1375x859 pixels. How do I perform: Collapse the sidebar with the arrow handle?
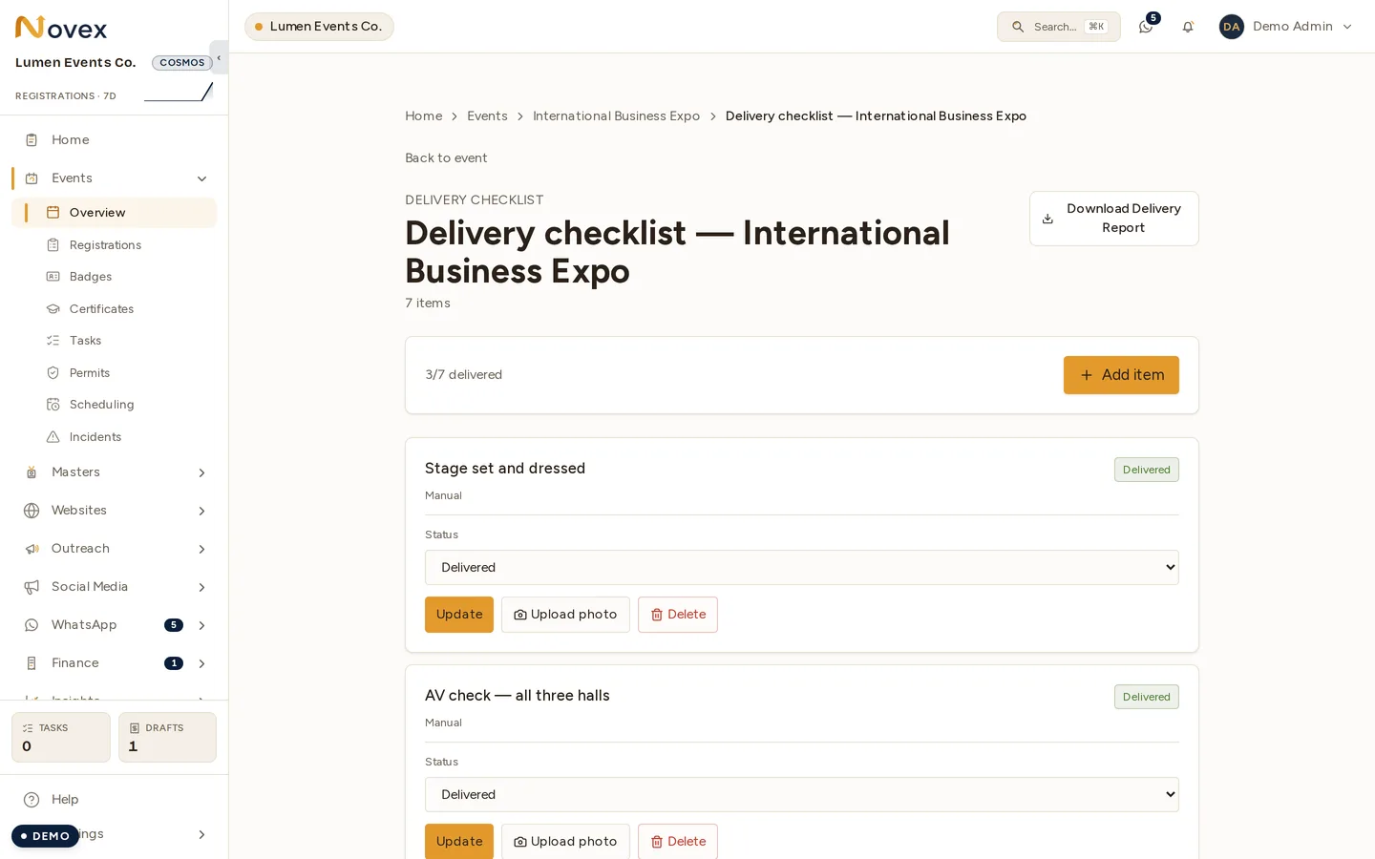click(x=219, y=57)
